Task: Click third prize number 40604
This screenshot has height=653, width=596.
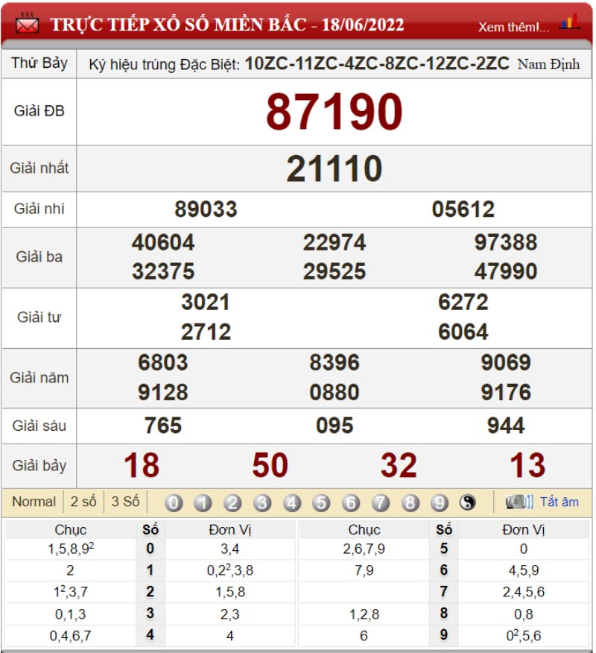Action: (x=163, y=242)
